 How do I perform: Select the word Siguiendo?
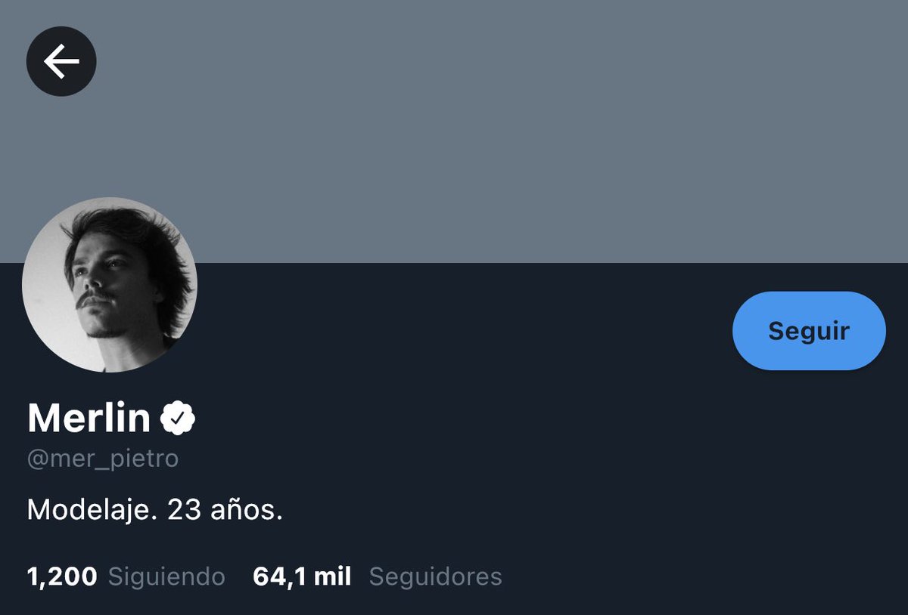click(166, 577)
